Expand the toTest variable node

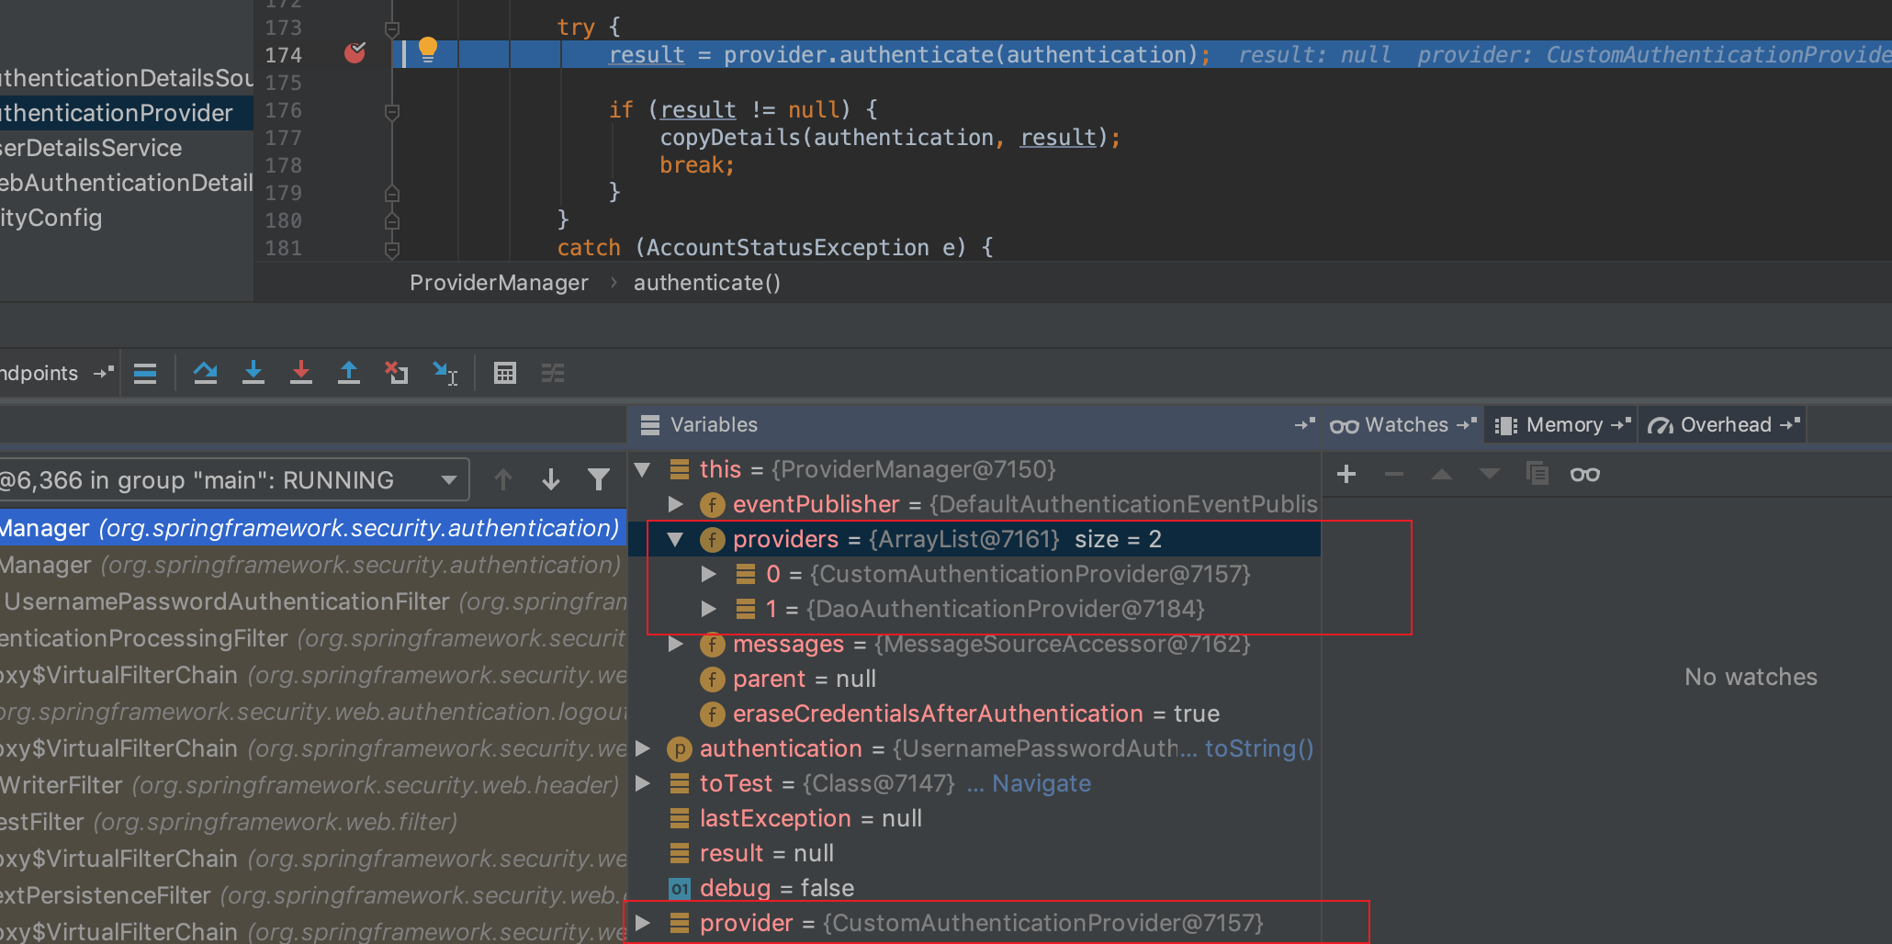tap(643, 783)
